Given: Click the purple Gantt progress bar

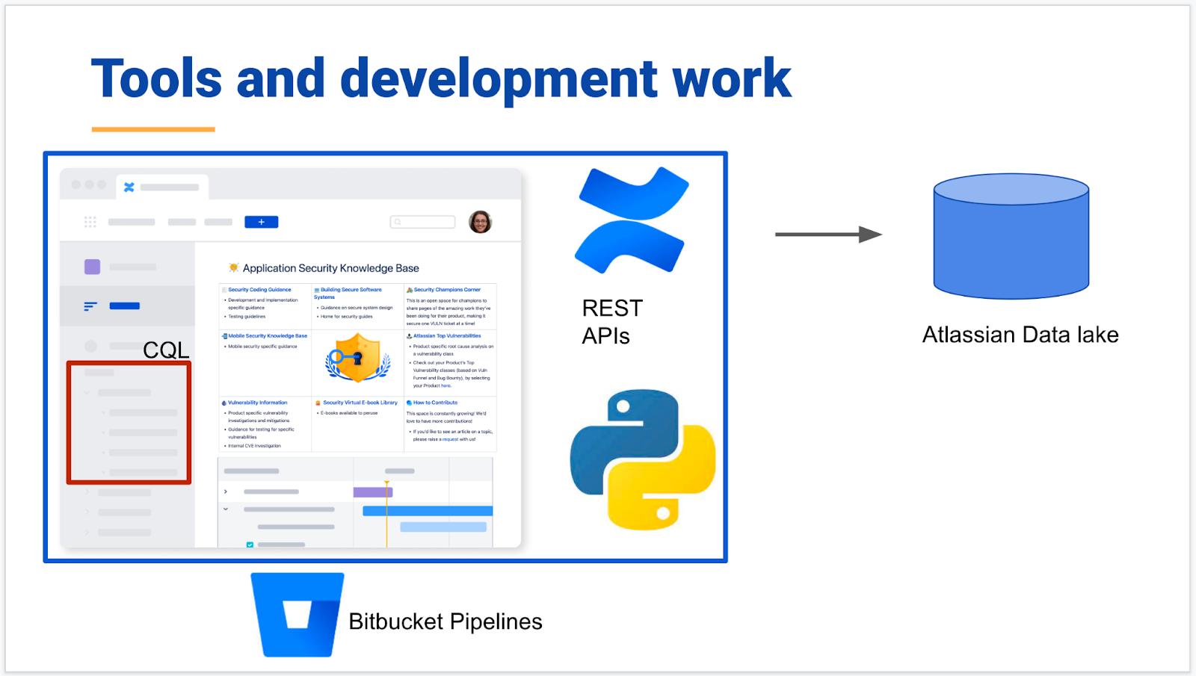Looking at the screenshot, I should click(372, 492).
